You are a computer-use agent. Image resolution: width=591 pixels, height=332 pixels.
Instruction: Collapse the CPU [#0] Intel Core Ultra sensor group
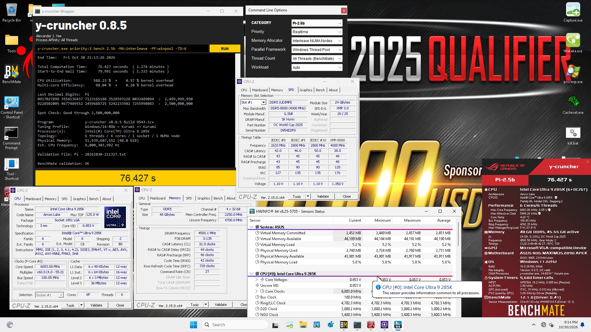[x=251, y=274]
